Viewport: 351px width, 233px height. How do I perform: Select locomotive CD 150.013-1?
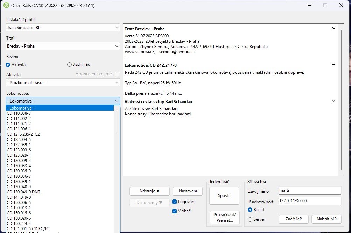60,208
